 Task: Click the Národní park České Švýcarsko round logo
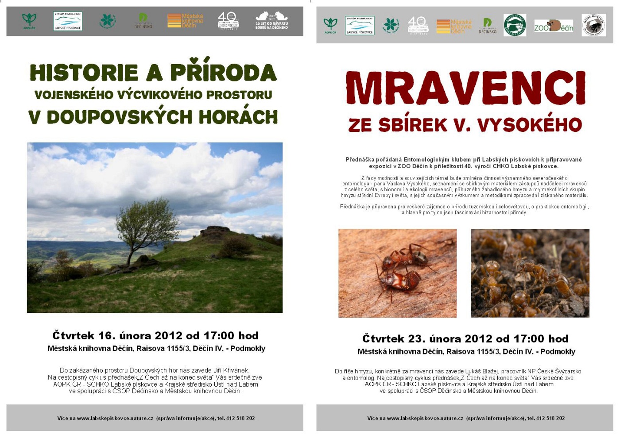tap(515, 25)
